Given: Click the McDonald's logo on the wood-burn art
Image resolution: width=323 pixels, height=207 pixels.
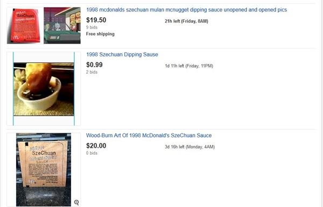Looking at the screenshot, I should pos(32,182).
